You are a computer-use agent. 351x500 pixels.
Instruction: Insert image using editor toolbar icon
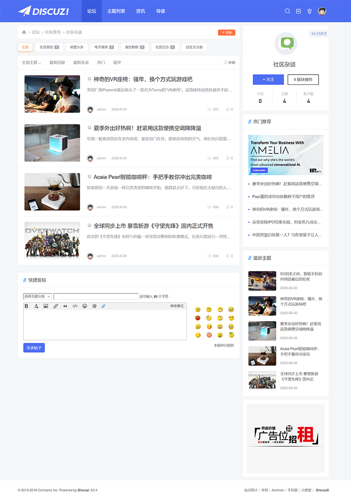pos(46,306)
